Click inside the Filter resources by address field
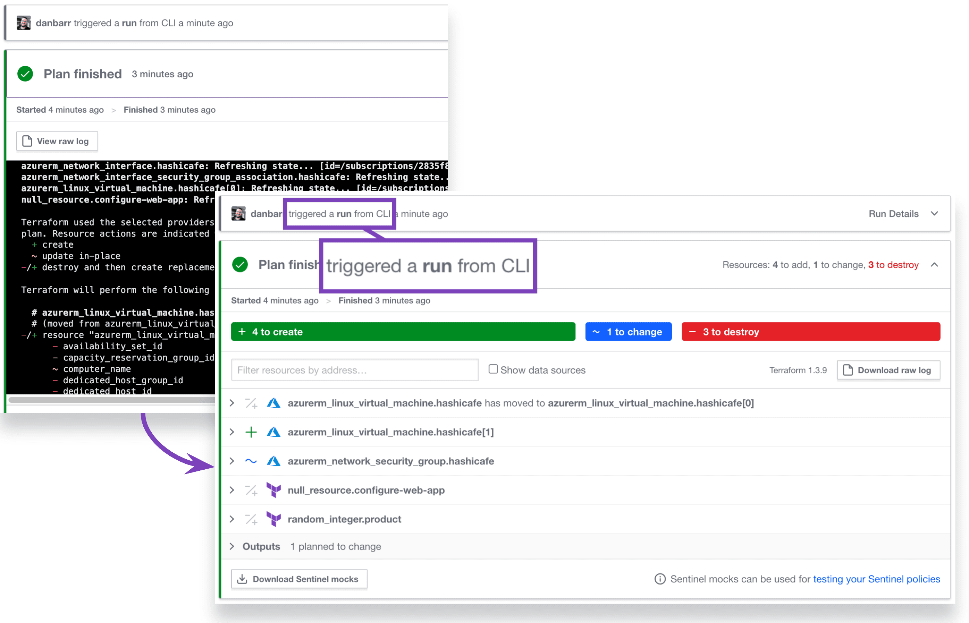Viewport: 969px width, 623px height. [354, 370]
